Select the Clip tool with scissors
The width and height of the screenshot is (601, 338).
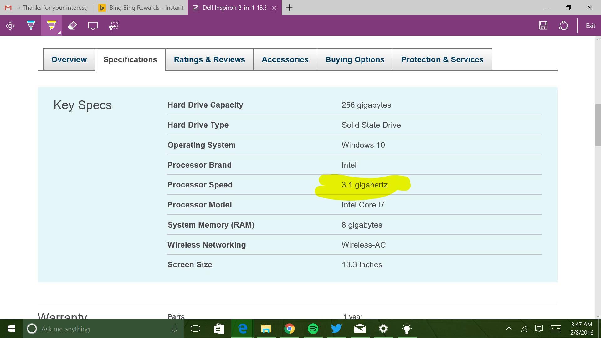[114, 26]
